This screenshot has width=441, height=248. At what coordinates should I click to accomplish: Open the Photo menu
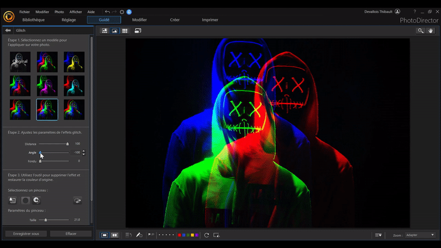pos(59,12)
